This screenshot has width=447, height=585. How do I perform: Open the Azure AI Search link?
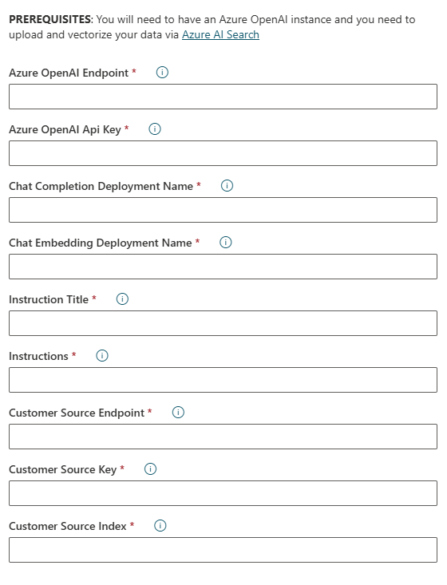click(220, 34)
